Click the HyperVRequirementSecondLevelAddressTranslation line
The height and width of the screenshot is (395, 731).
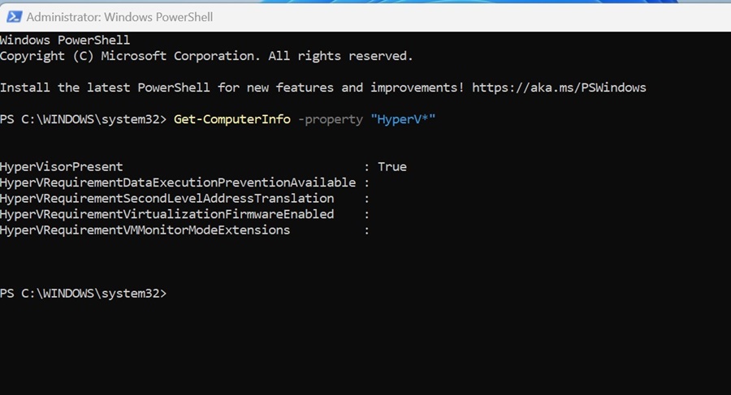[167, 199]
